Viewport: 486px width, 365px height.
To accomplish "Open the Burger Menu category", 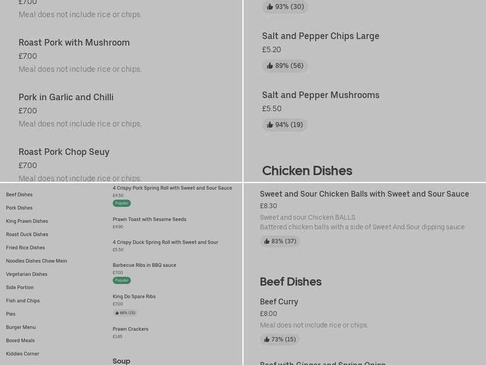I will (22, 327).
